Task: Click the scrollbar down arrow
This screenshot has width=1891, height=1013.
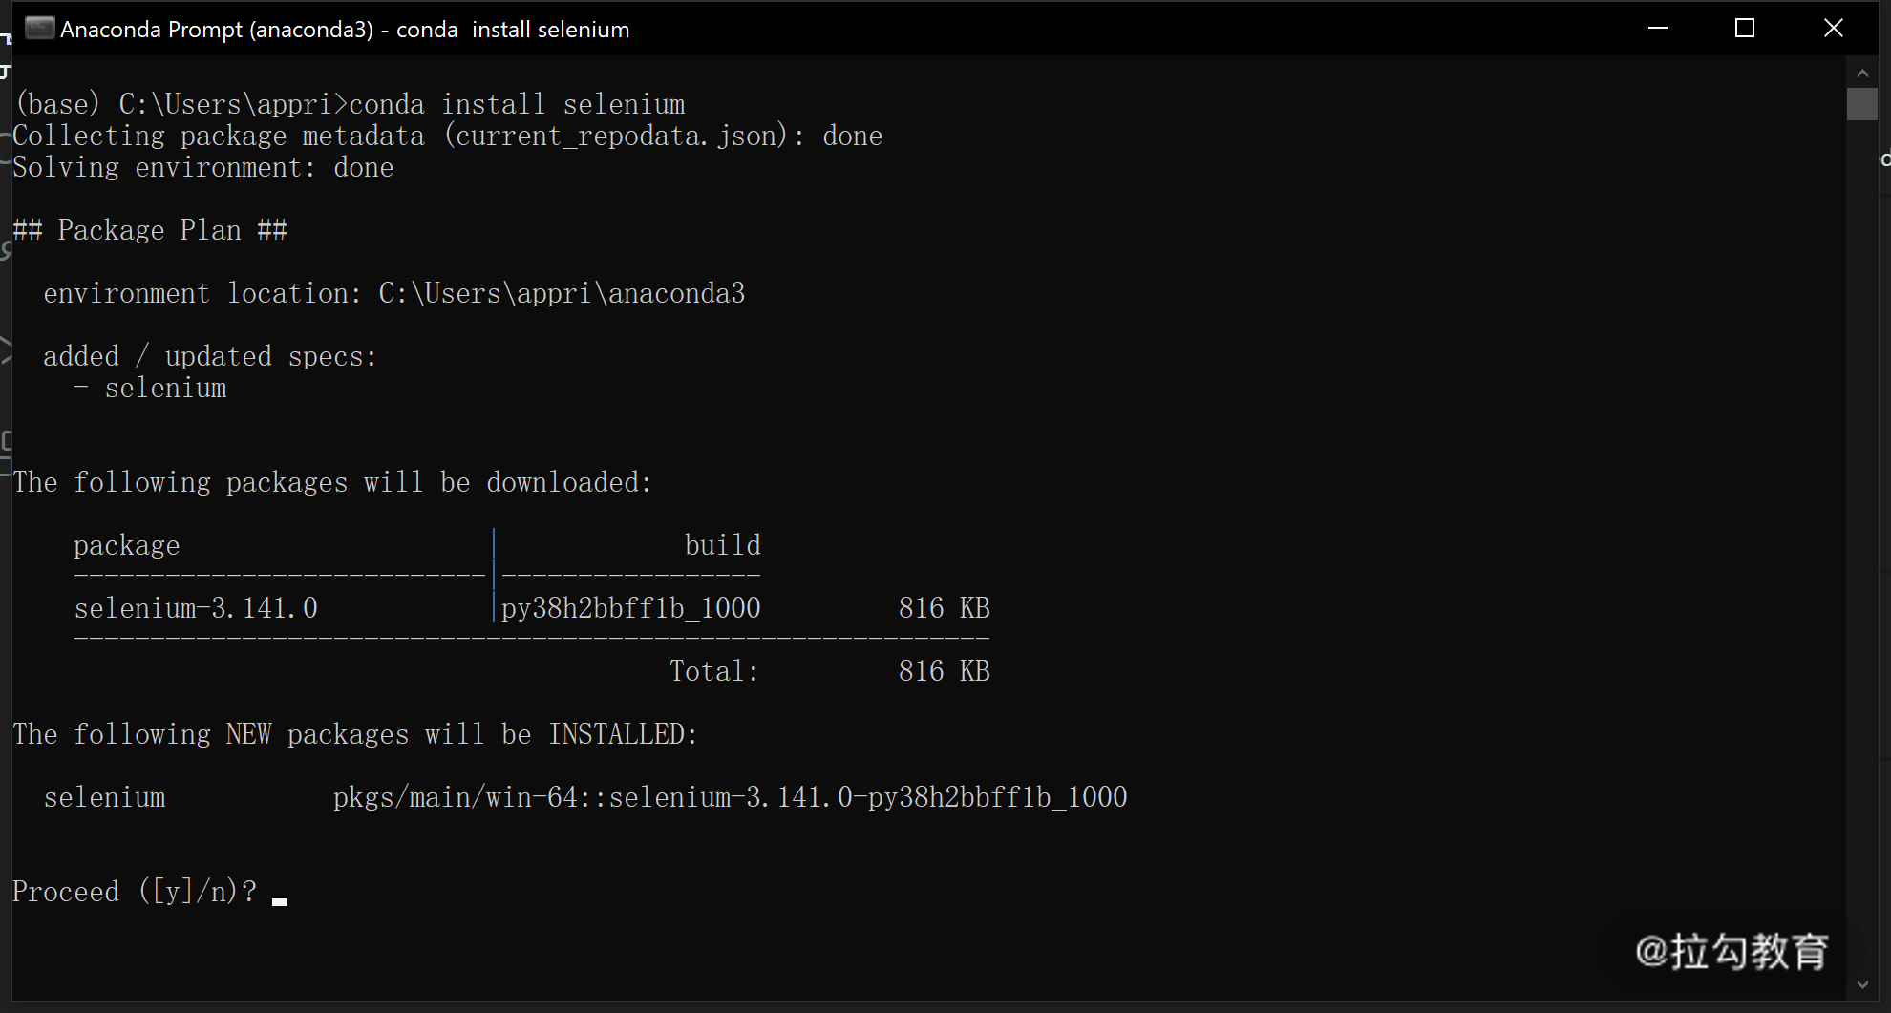Action: 1862,984
